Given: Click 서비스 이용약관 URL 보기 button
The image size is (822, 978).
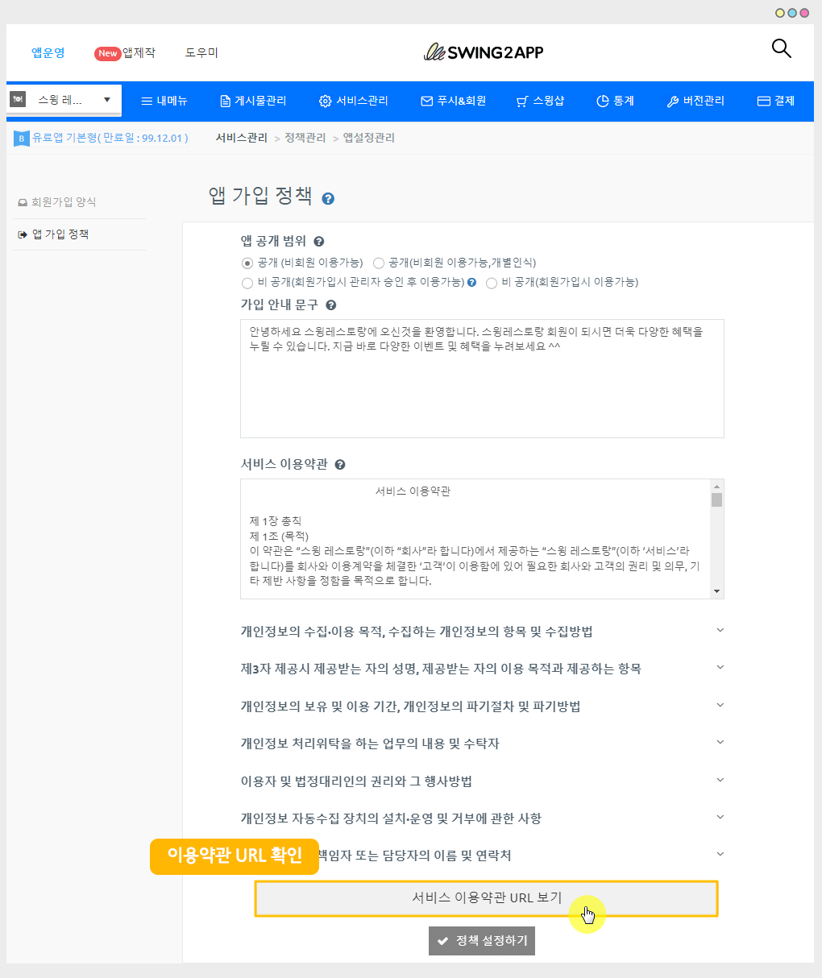Looking at the screenshot, I should (486, 897).
